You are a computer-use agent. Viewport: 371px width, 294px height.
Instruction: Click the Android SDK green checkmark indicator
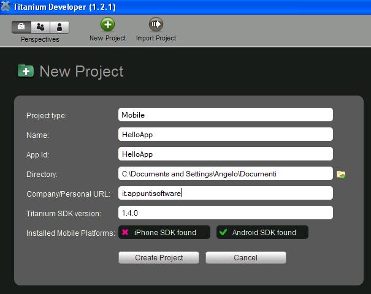(223, 232)
